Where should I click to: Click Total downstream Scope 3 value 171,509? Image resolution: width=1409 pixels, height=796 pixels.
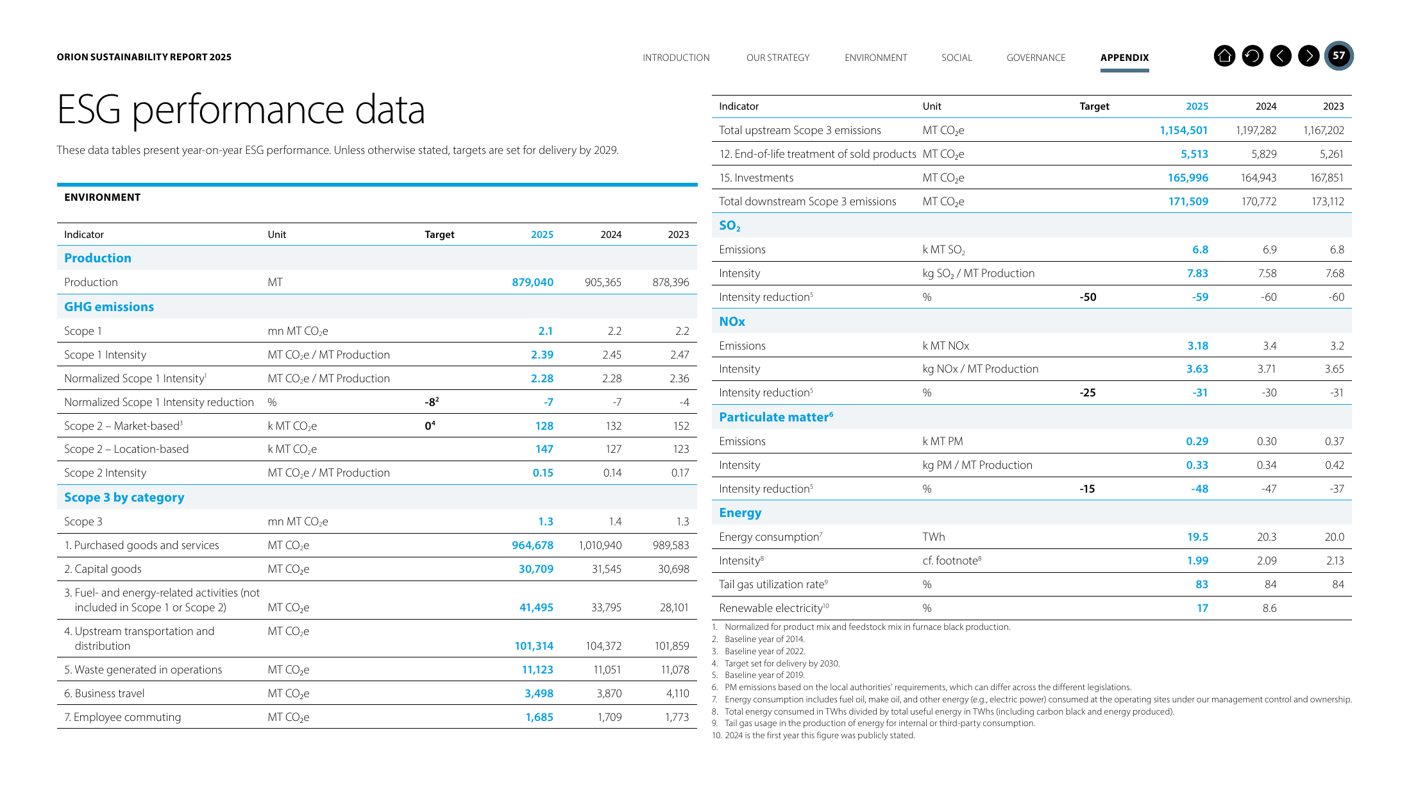[1188, 201]
